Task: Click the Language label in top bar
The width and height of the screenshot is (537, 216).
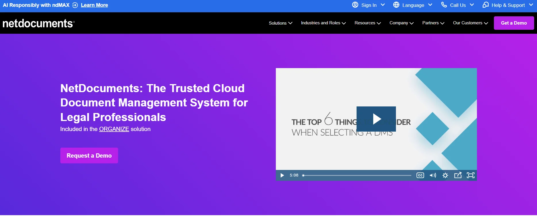Action: coord(413,5)
